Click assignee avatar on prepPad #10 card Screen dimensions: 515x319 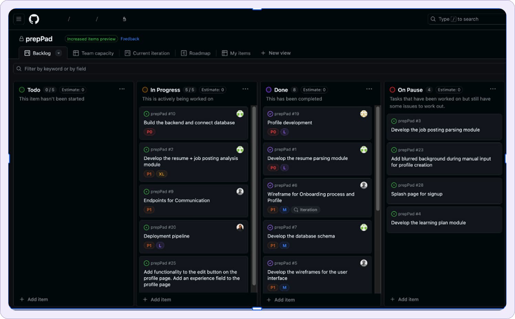click(240, 114)
